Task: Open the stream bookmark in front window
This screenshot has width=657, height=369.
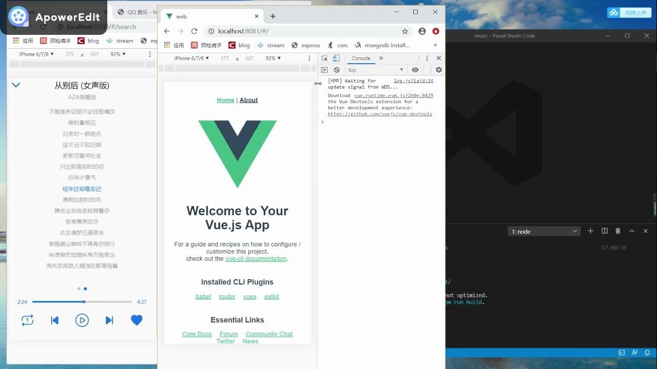Action: point(270,45)
